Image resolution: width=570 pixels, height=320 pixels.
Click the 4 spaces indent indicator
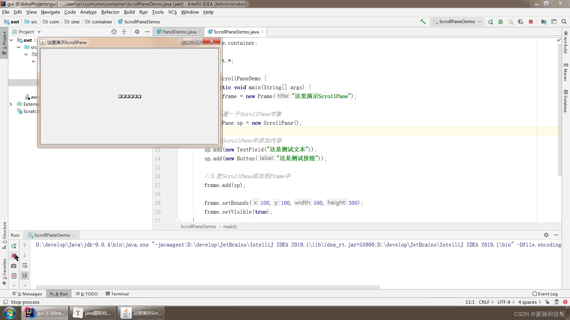click(x=528, y=302)
